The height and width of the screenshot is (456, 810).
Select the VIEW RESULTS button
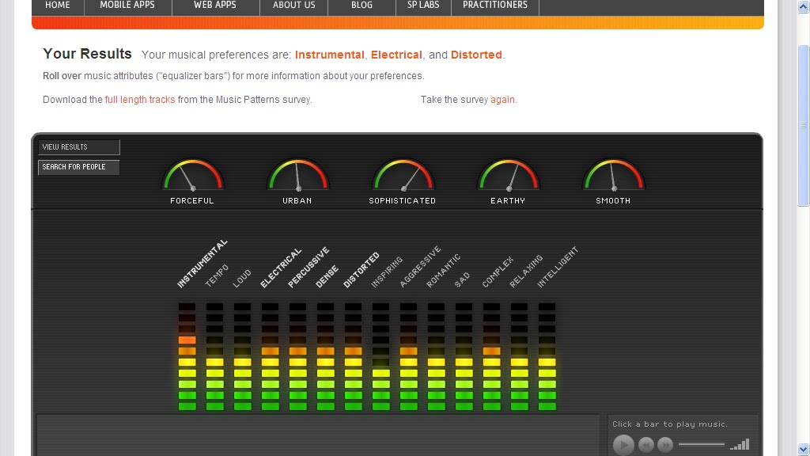(x=78, y=146)
